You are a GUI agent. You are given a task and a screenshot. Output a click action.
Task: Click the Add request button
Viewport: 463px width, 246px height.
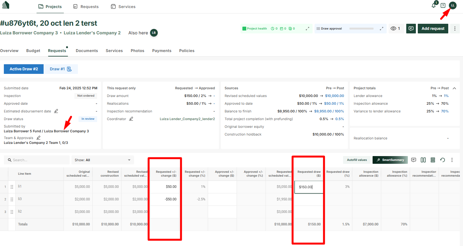pos(433,29)
